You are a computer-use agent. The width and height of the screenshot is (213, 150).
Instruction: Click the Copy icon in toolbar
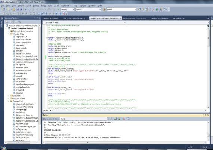pyautogui.click(x=29, y=9)
